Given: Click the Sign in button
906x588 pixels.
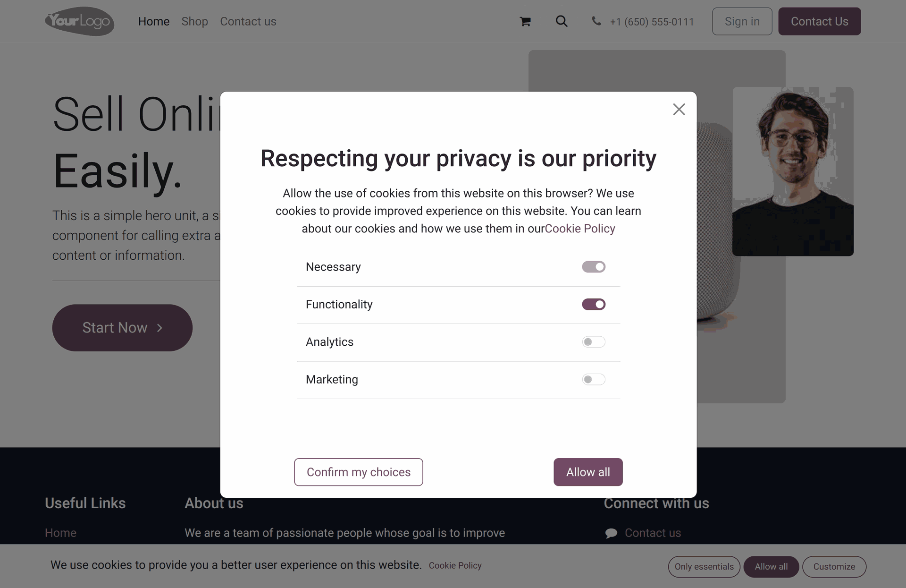Looking at the screenshot, I should 742,21.
